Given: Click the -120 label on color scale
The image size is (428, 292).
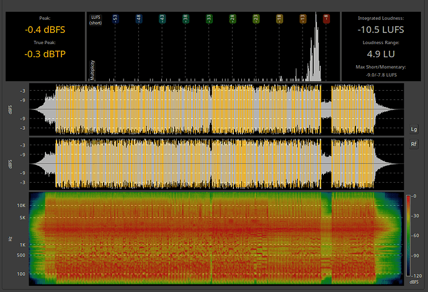Looking at the screenshot, I should [417, 276].
